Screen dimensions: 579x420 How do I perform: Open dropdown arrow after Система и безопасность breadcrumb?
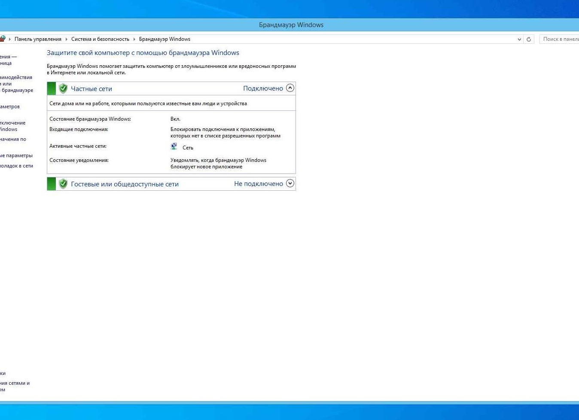pyautogui.click(x=134, y=39)
